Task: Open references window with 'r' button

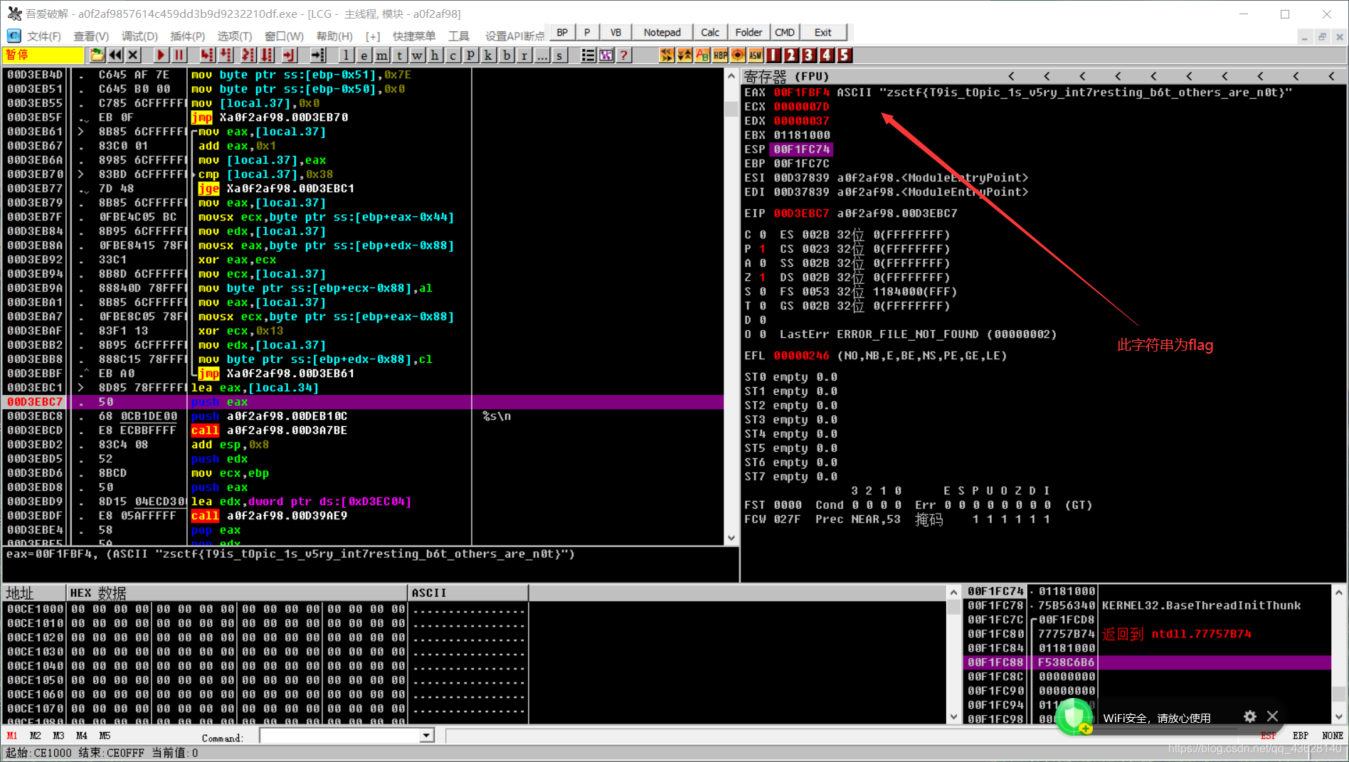Action: point(524,55)
